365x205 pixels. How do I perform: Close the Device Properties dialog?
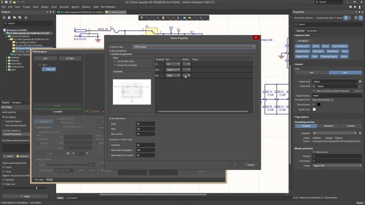256,38
